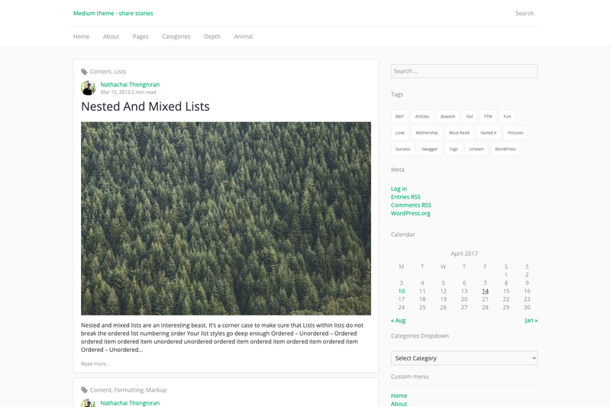611x407 pixels.
Task: Open the Markup category link
Action: pyautogui.click(x=157, y=390)
